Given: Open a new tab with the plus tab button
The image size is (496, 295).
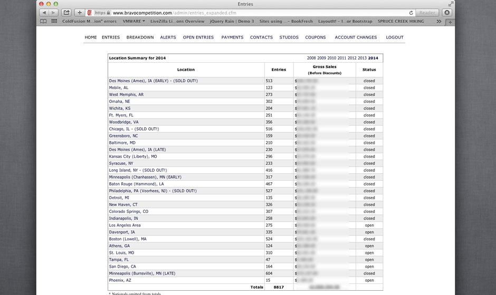Looking at the screenshot, I should click(450, 22).
